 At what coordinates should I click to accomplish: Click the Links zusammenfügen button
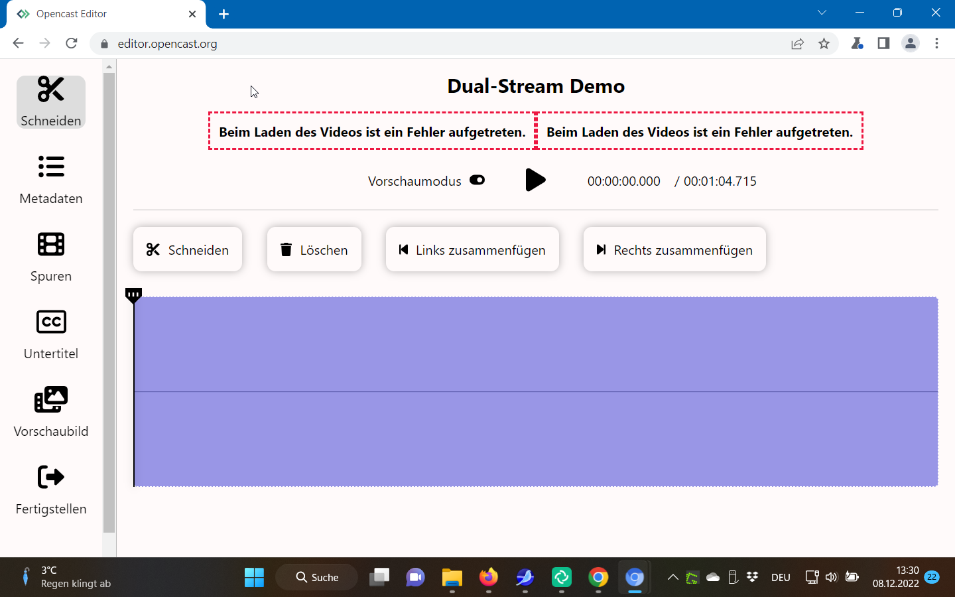pyautogui.click(x=472, y=249)
